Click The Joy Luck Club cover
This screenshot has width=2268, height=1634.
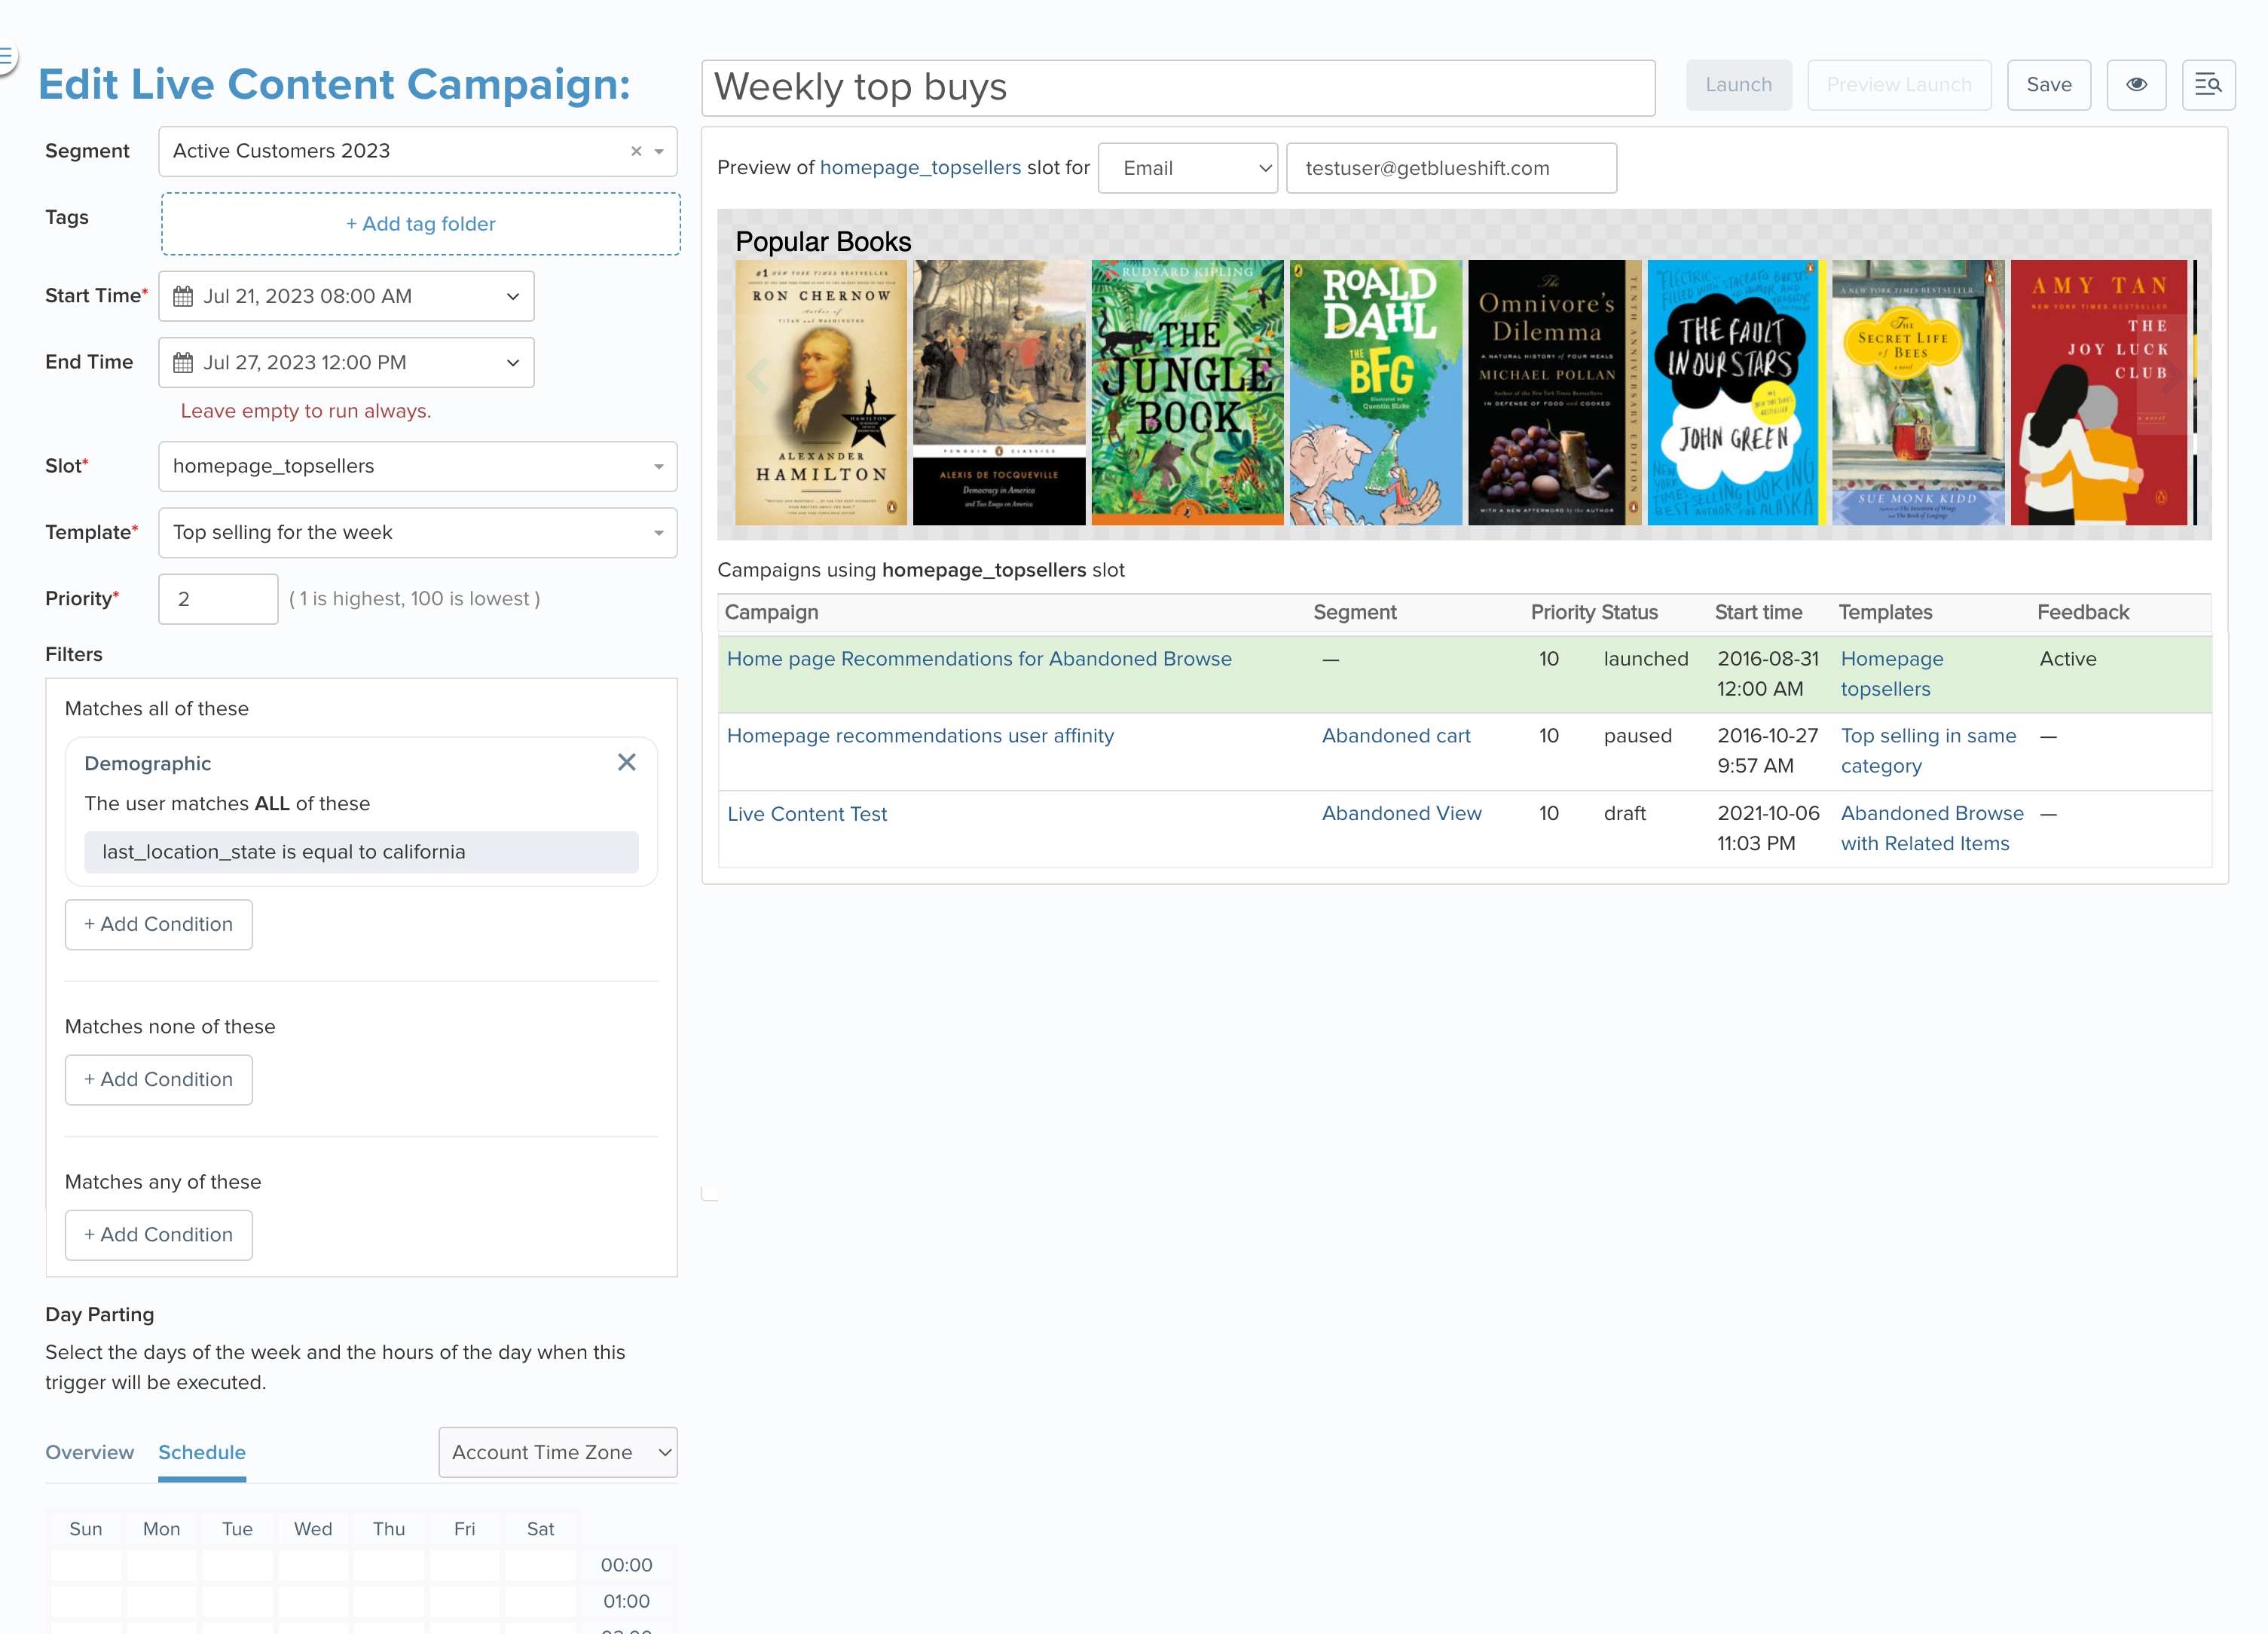pyautogui.click(x=2099, y=392)
